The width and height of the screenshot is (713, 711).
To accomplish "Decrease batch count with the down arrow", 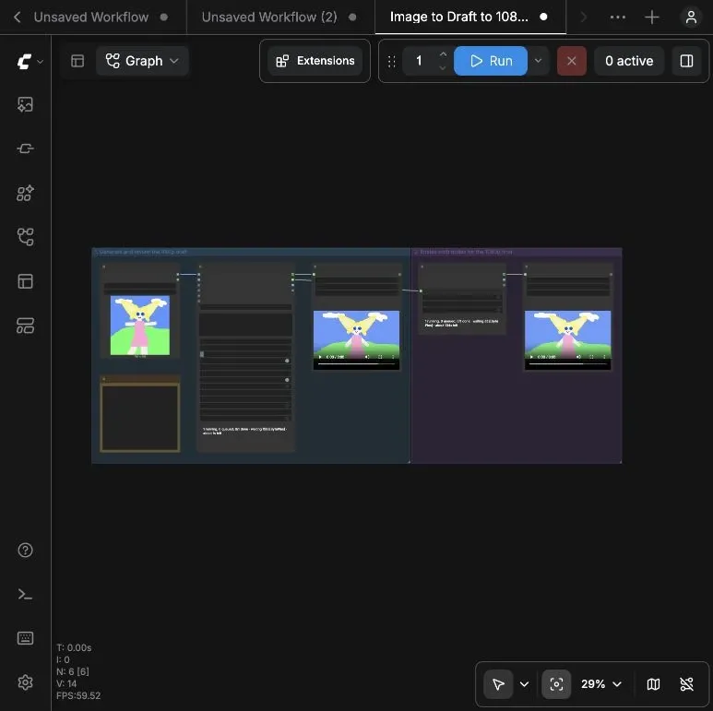I will [443, 67].
